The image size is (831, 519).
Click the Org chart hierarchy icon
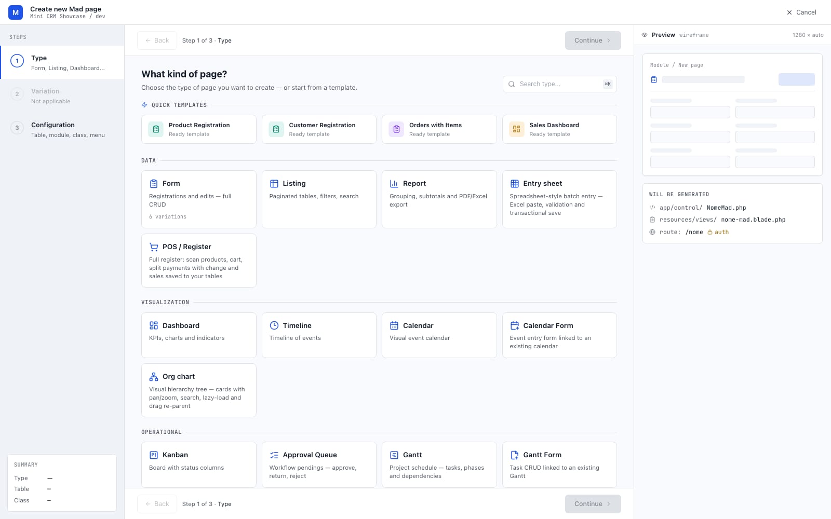[x=154, y=377]
